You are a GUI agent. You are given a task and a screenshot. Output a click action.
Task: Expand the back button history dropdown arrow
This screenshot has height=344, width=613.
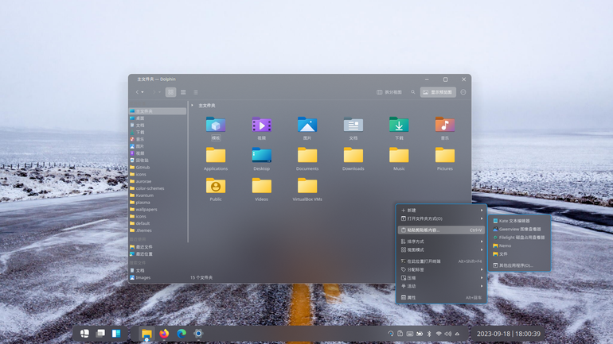pyautogui.click(x=143, y=92)
